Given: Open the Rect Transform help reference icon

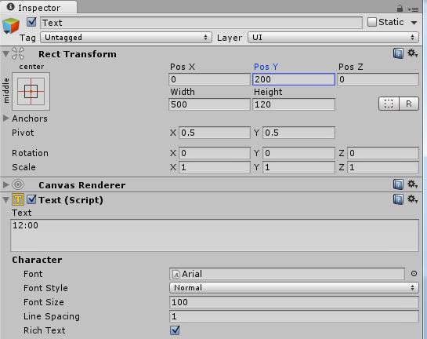Looking at the screenshot, I should point(398,53).
